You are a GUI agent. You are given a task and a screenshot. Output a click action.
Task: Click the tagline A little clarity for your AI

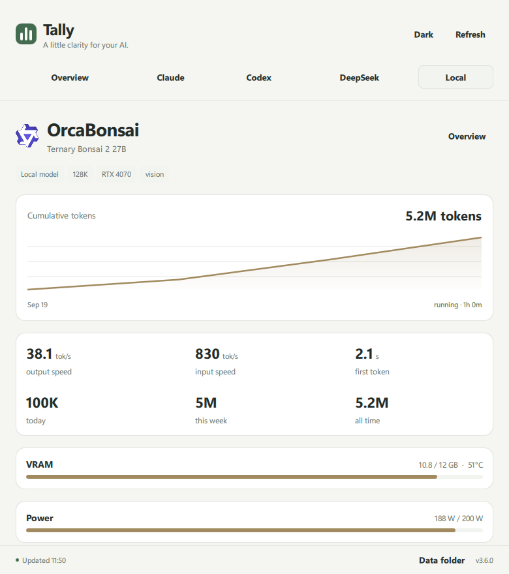[x=85, y=45]
